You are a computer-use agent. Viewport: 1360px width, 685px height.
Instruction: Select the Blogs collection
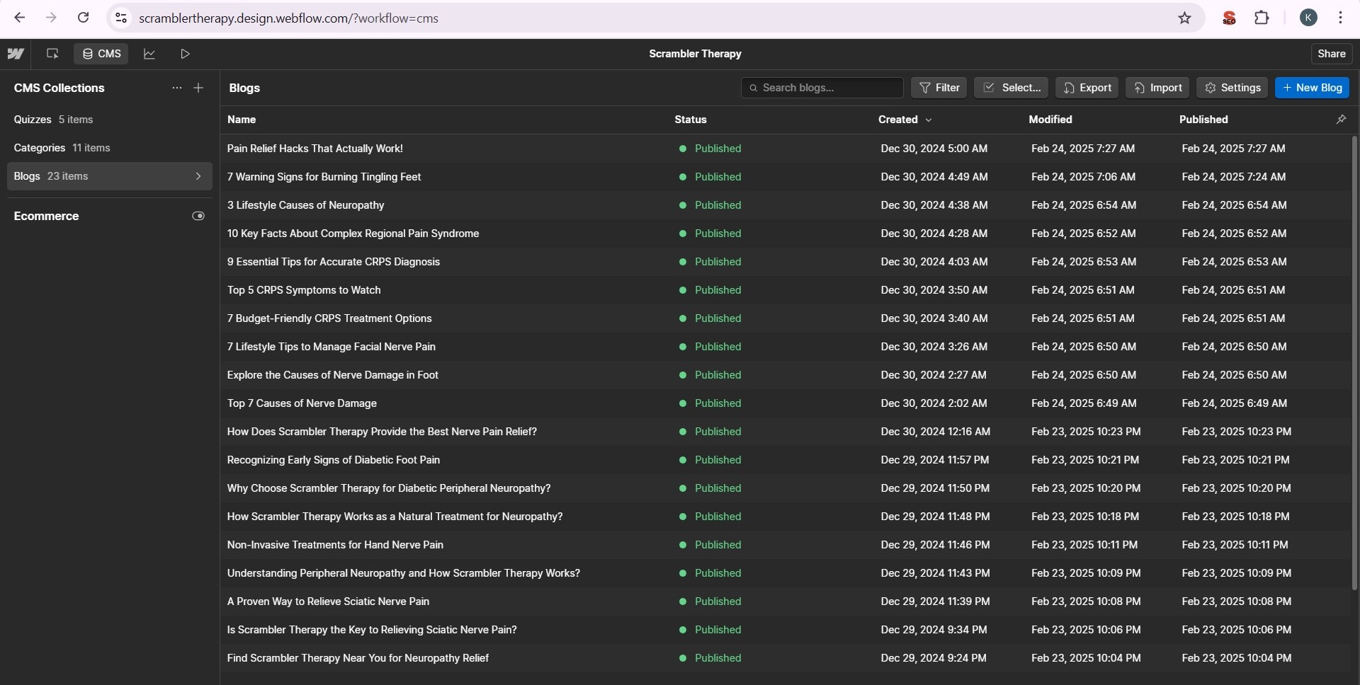point(110,176)
